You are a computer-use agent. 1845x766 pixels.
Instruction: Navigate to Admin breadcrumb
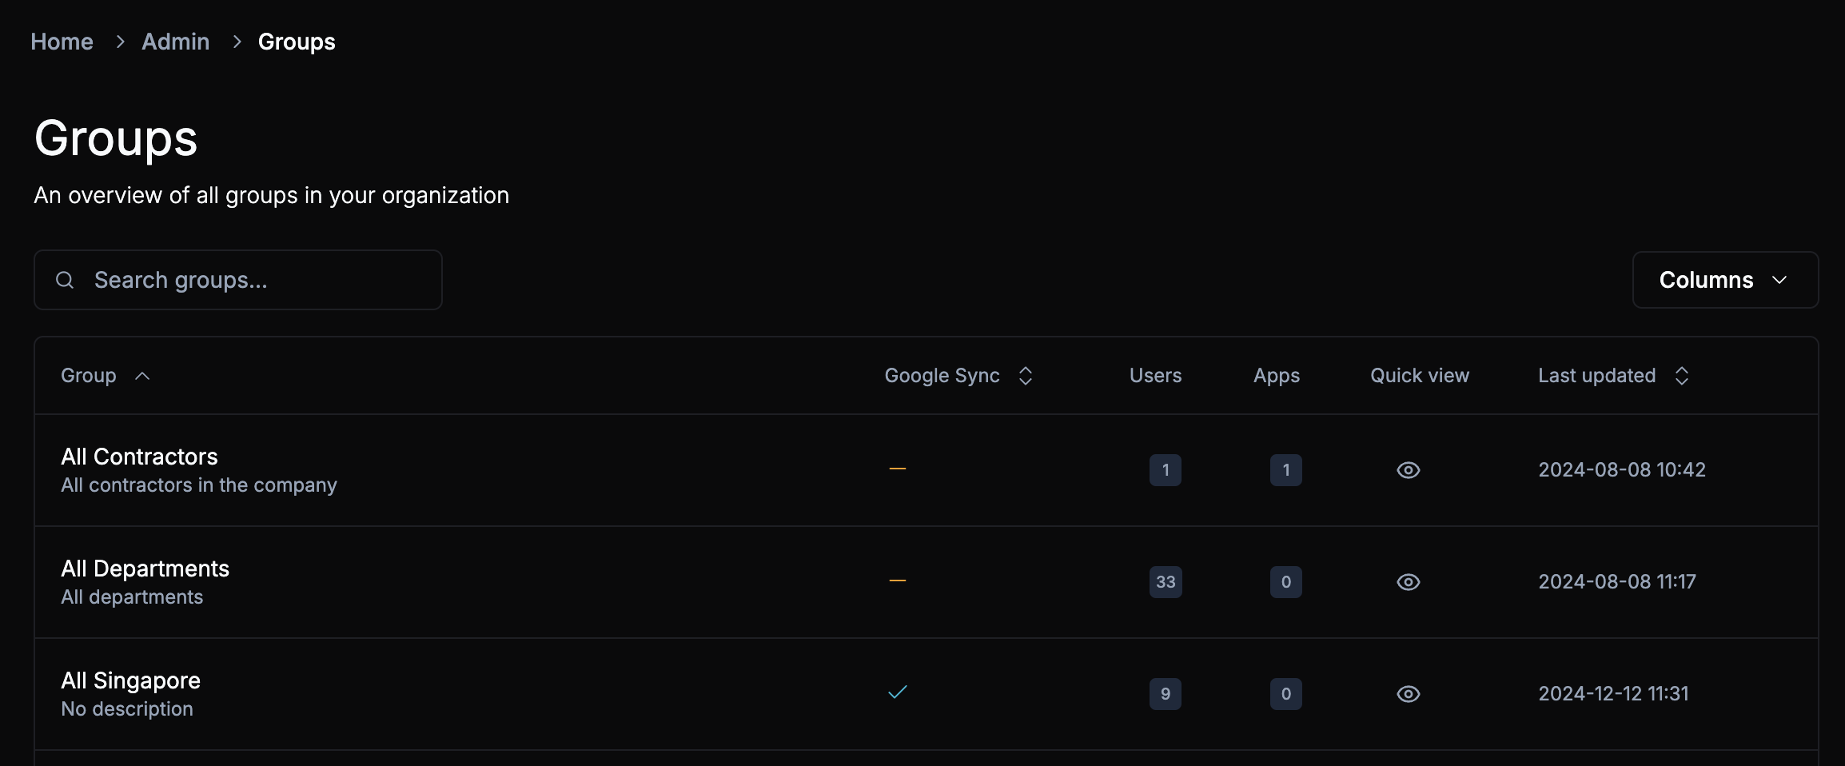click(x=175, y=42)
